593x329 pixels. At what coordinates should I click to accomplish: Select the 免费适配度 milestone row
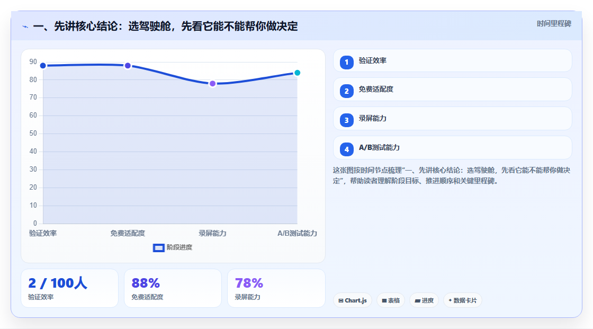point(452,90)
